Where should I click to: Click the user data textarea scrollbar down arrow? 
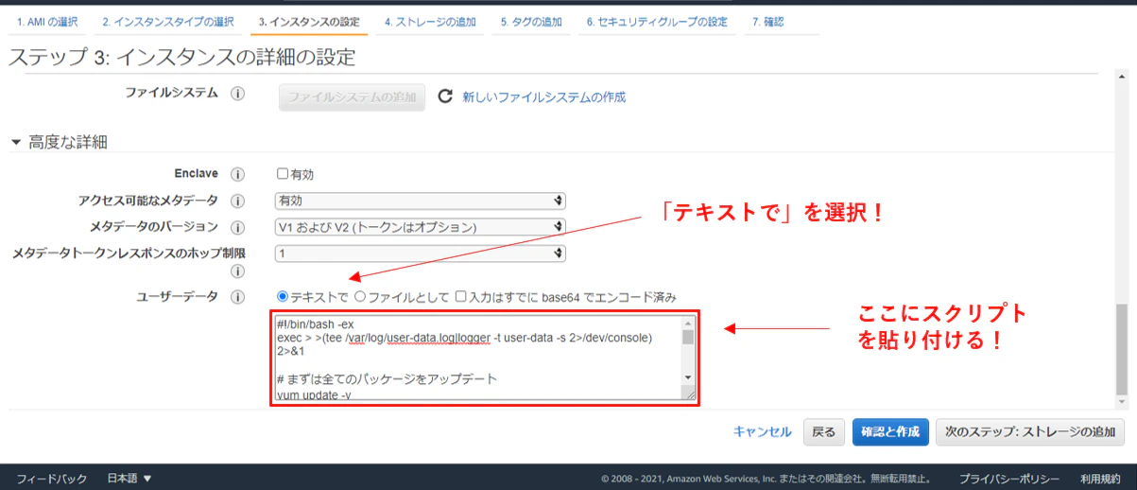click(688, 377)
